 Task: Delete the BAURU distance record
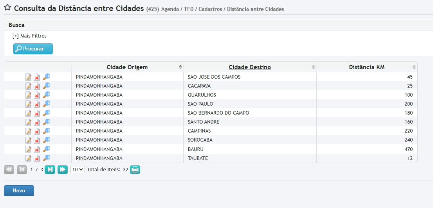click(37, 149)
